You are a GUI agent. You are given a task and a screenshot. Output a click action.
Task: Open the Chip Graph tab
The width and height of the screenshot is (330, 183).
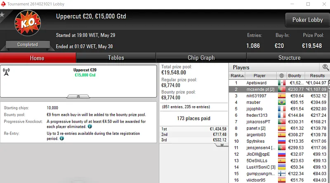click(x=201, y=58)
